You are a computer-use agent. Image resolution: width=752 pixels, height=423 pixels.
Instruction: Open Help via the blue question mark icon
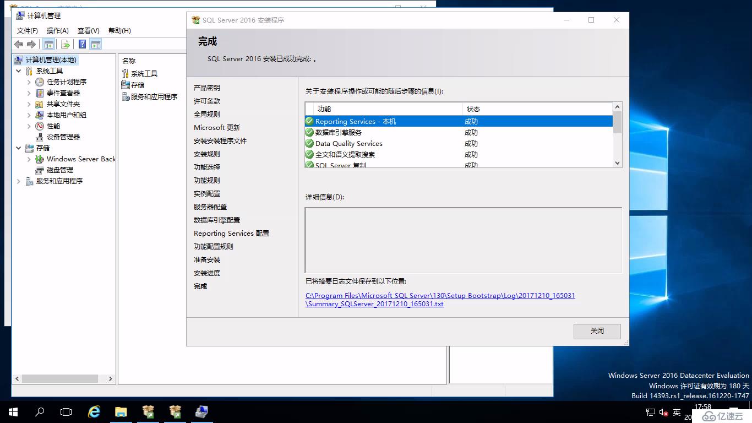point(82,45)
